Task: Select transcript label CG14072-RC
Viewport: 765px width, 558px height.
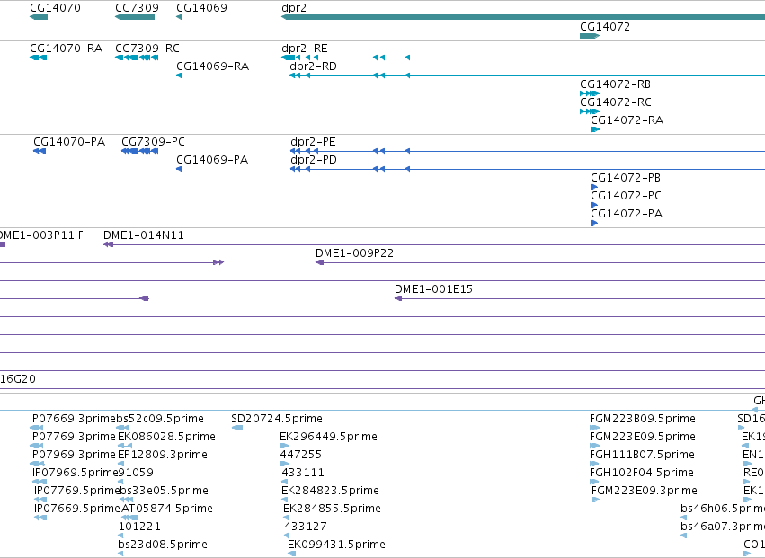Action: click(x=616, y=102)
